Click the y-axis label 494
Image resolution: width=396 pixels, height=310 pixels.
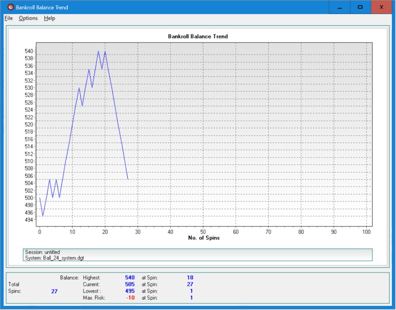tap(29, 220)
